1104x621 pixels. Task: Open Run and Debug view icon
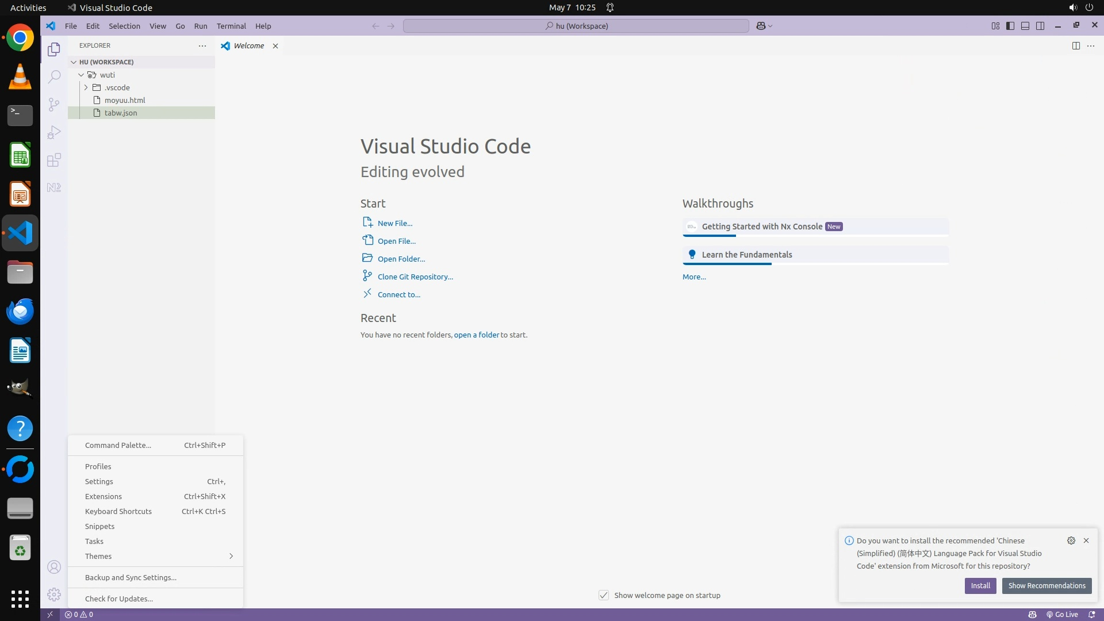54,132
